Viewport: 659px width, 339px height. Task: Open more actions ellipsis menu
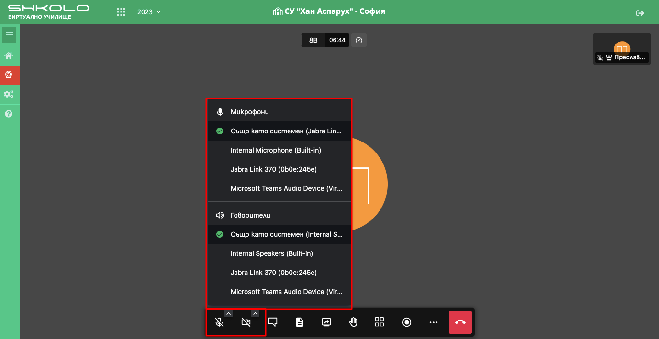(x=434, y=322)
